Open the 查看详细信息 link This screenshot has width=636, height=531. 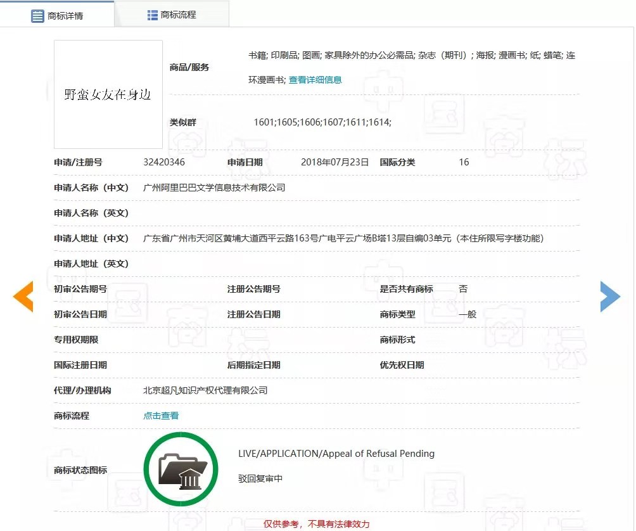coord(316,80)
